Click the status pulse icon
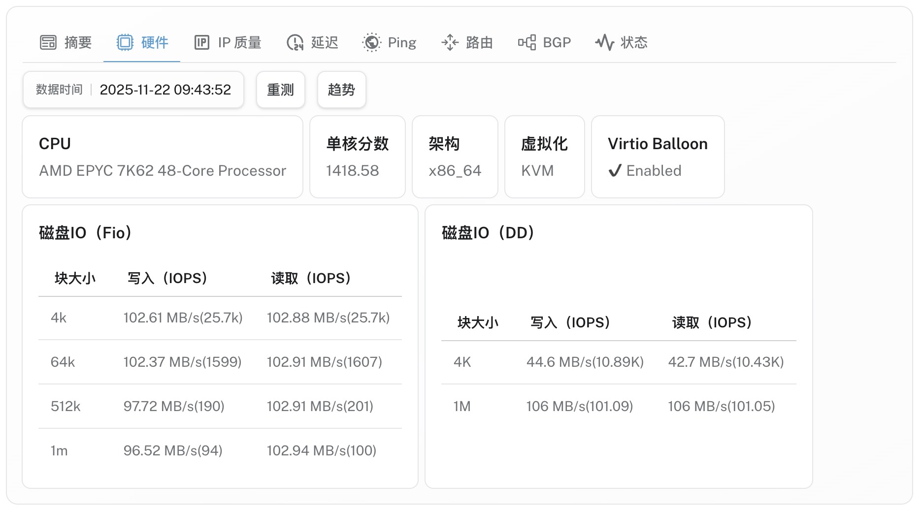Screen dimensions: 922x511 tap(604, 43)
